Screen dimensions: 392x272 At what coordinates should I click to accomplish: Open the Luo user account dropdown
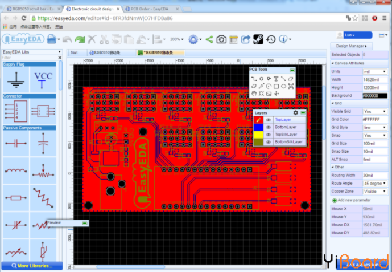358,35
